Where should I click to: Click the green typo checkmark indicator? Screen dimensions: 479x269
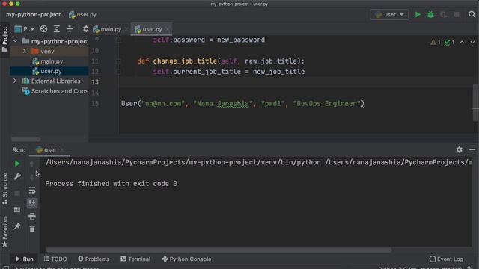point(449,42)
